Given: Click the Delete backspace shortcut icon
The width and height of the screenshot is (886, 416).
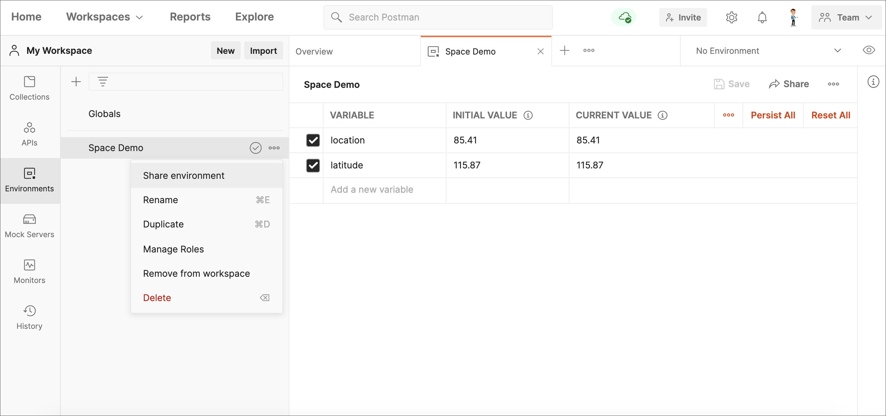Looking at the screenshot, I should click(265, 298).
